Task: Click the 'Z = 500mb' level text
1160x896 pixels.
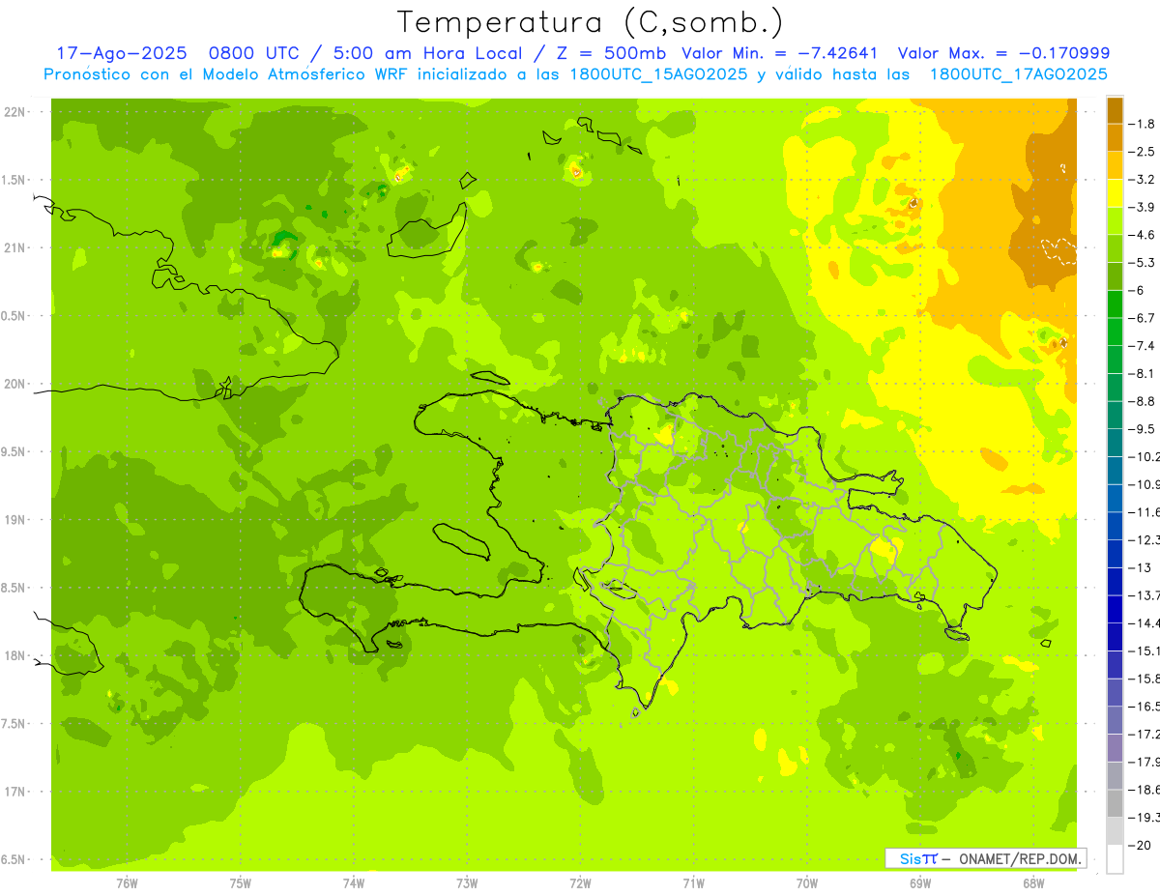Action: [611, 53]
